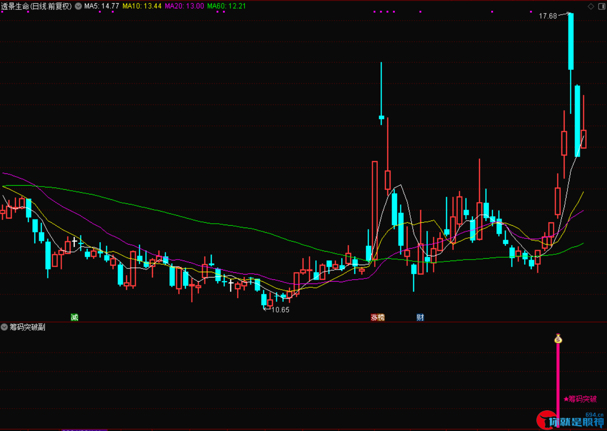The image size is (607, 431).
Task: Select the MA20: 13.00 indicator label
Action: (184, 6)
